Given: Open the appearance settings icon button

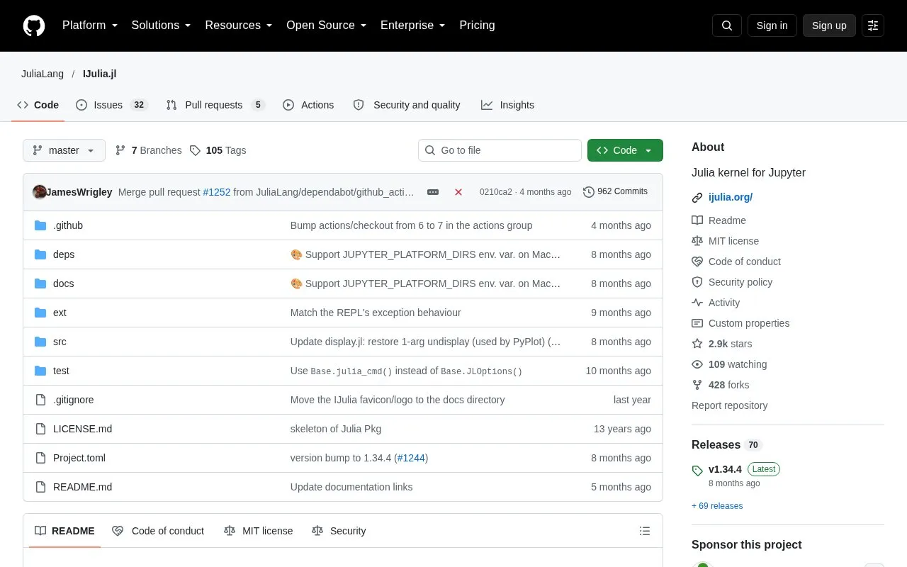Looking at the screenshot, I should coord(873,26).
